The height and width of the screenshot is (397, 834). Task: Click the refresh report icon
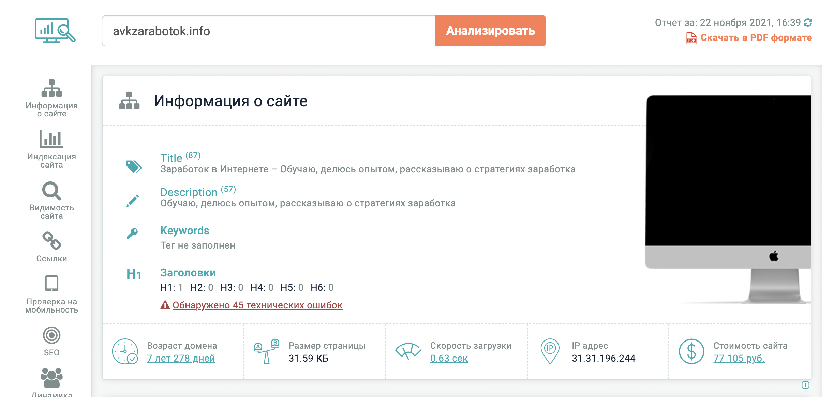click(x=808, y=22)
